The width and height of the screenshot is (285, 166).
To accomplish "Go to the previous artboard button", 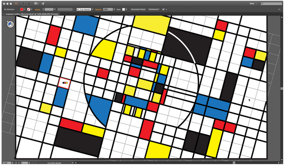I will click(x=19, y=163).
